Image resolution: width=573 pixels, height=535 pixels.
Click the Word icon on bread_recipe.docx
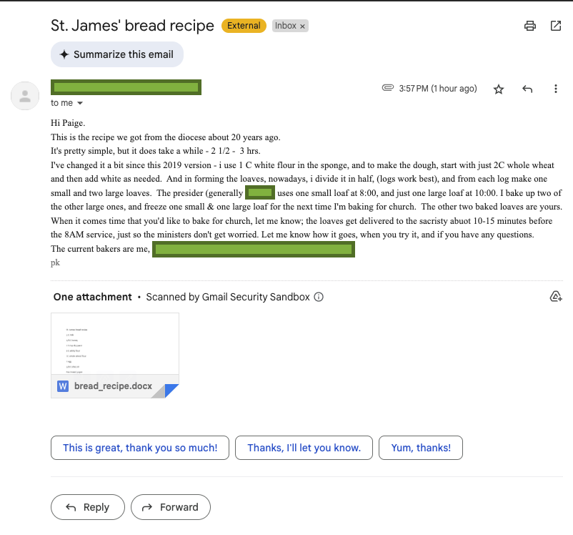click(x=63, y=386)
